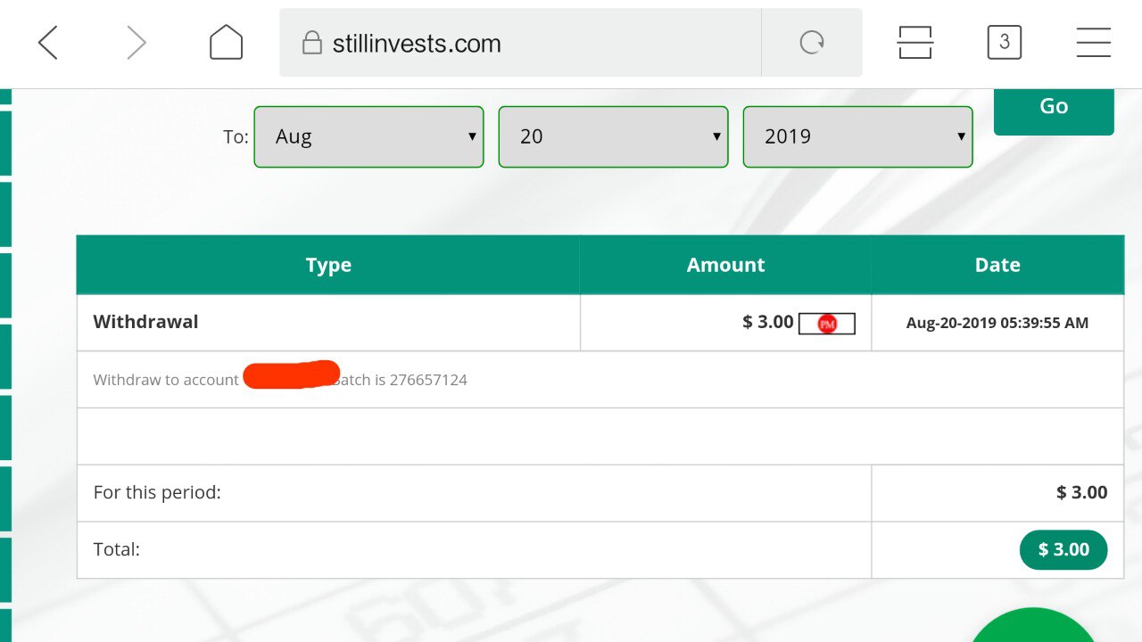
Task: Open the day dropdown showing 20
Action: click(613, 136)
